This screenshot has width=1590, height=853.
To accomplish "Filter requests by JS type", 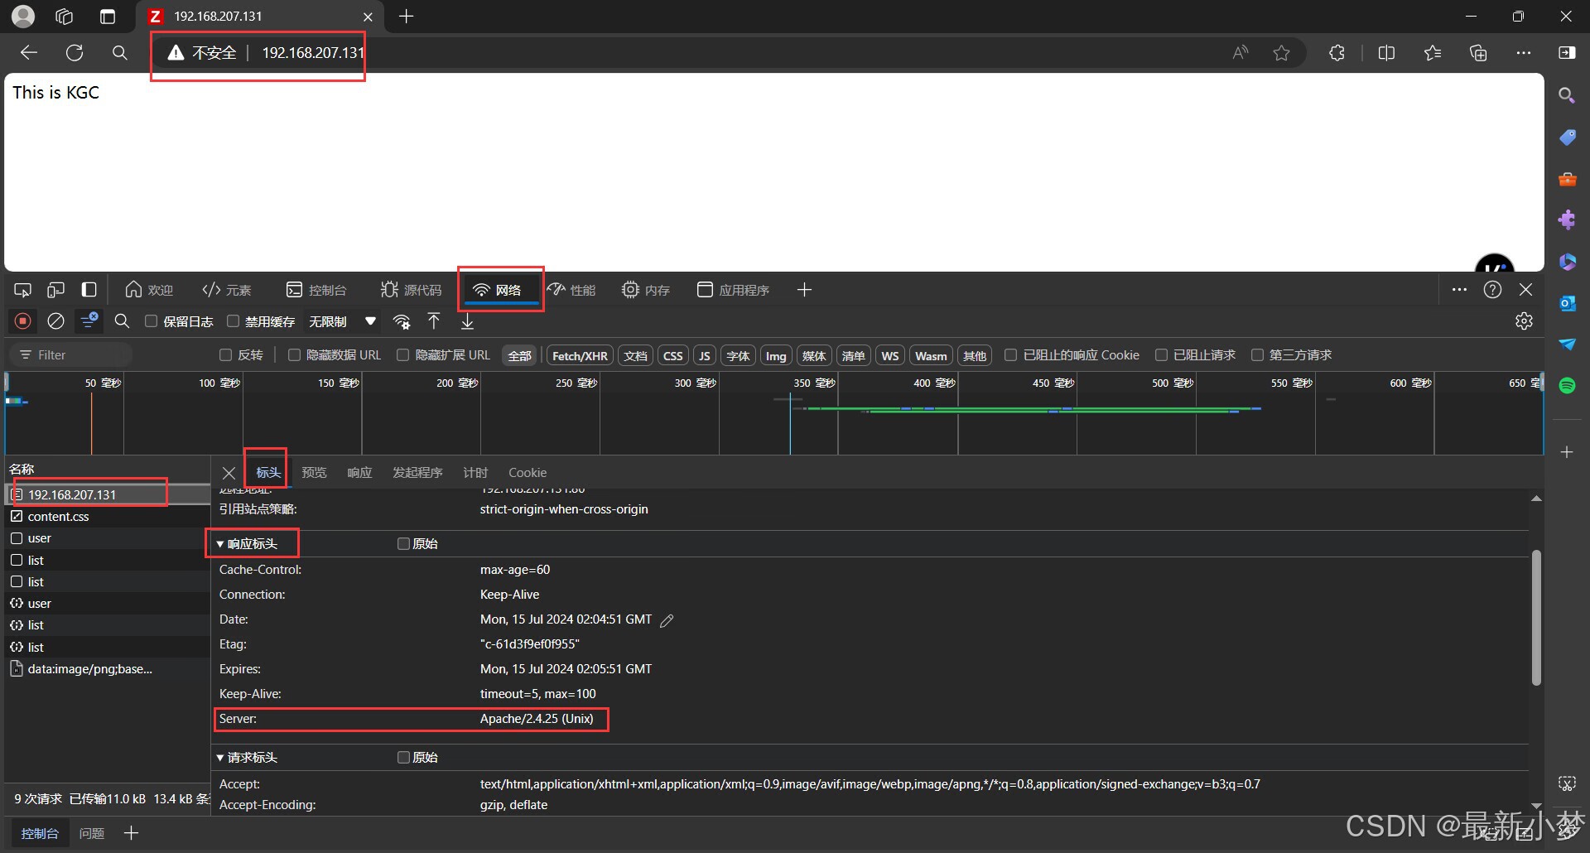I will 704,356.
